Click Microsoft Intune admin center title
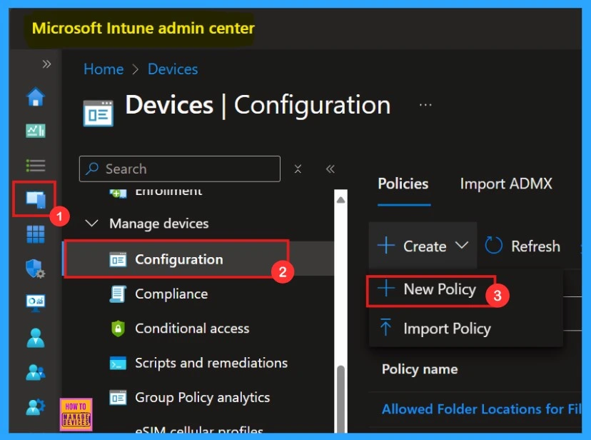This screenshot has height=440, width=591. 143,29
